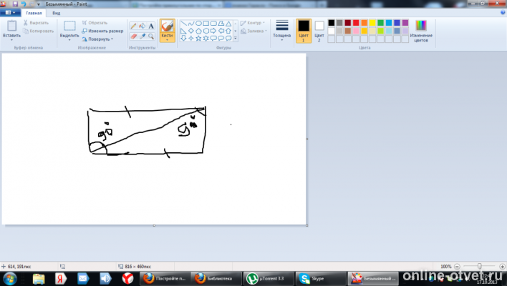
Task: Activate Цвет 1 foreground color
Action: tap(304, 31)
